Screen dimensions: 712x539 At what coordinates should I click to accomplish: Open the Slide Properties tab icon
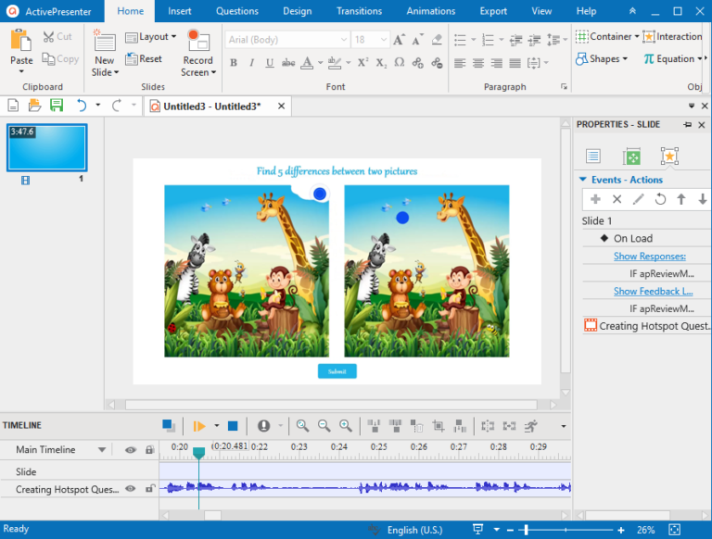tap(593, 157)
